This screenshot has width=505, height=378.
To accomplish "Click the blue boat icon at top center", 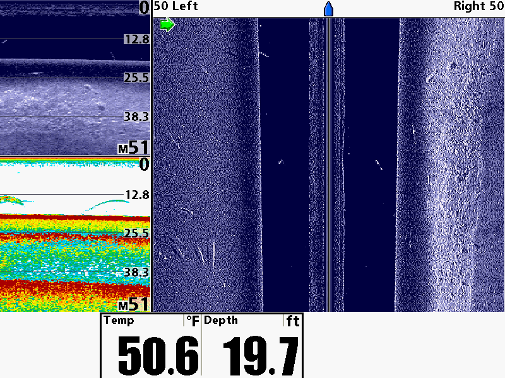I will coord(328,9).
